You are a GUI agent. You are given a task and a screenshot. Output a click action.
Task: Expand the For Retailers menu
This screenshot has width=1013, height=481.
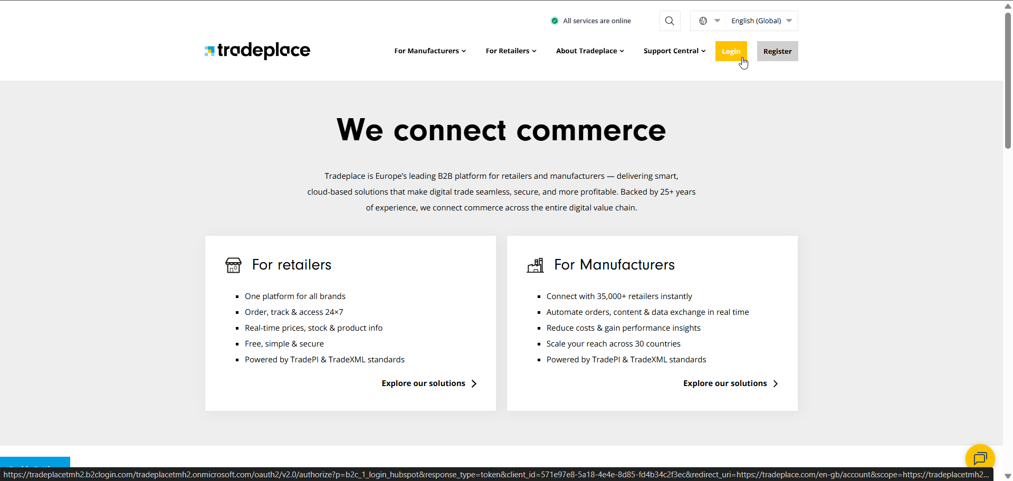(x=511, y=51)
